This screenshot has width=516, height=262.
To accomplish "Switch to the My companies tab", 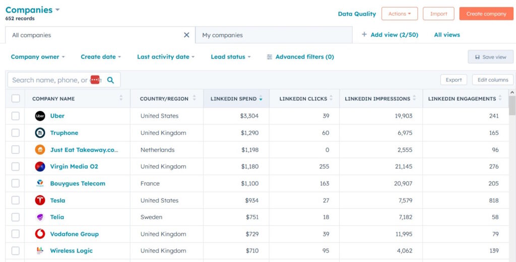I will point(274,35).
